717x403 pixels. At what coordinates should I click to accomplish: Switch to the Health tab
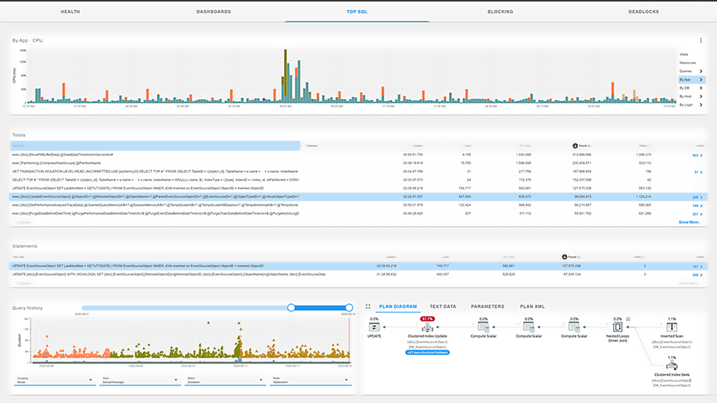click(71, 11)
